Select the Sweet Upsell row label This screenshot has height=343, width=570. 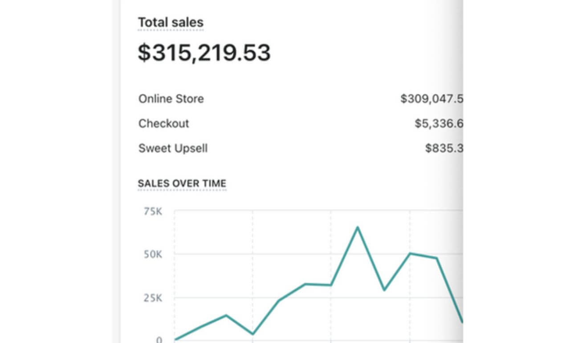click(173, 148)
